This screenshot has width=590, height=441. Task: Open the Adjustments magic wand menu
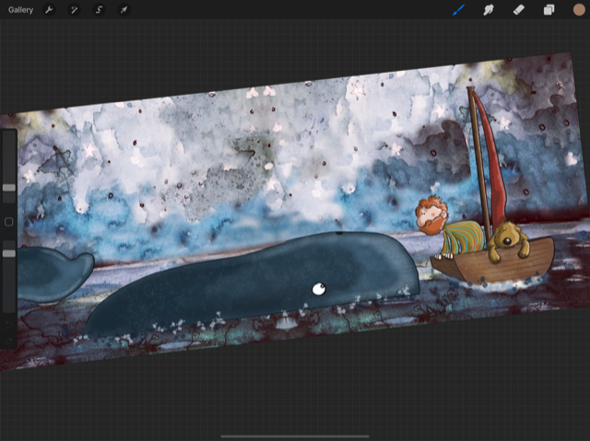pos(74,10)
